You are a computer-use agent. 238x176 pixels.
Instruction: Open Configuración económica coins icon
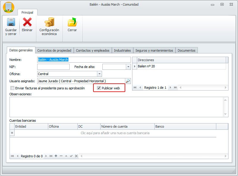(49, 22)
